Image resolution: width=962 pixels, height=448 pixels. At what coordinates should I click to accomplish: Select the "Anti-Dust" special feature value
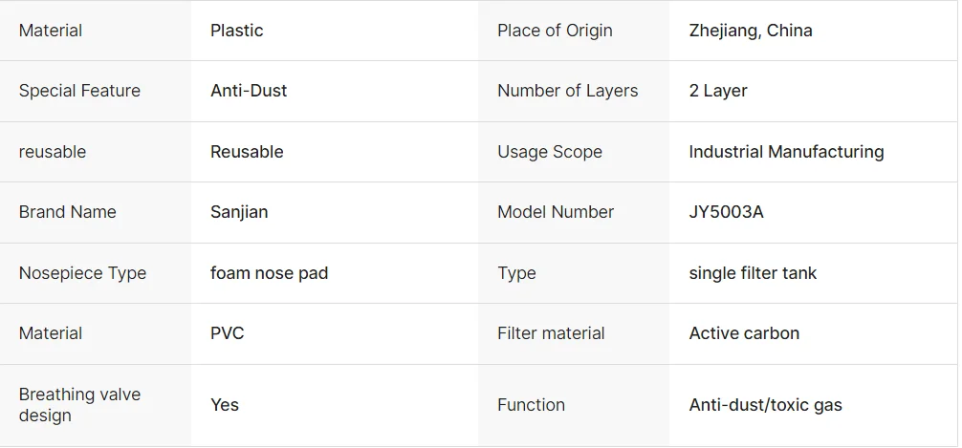249,91
